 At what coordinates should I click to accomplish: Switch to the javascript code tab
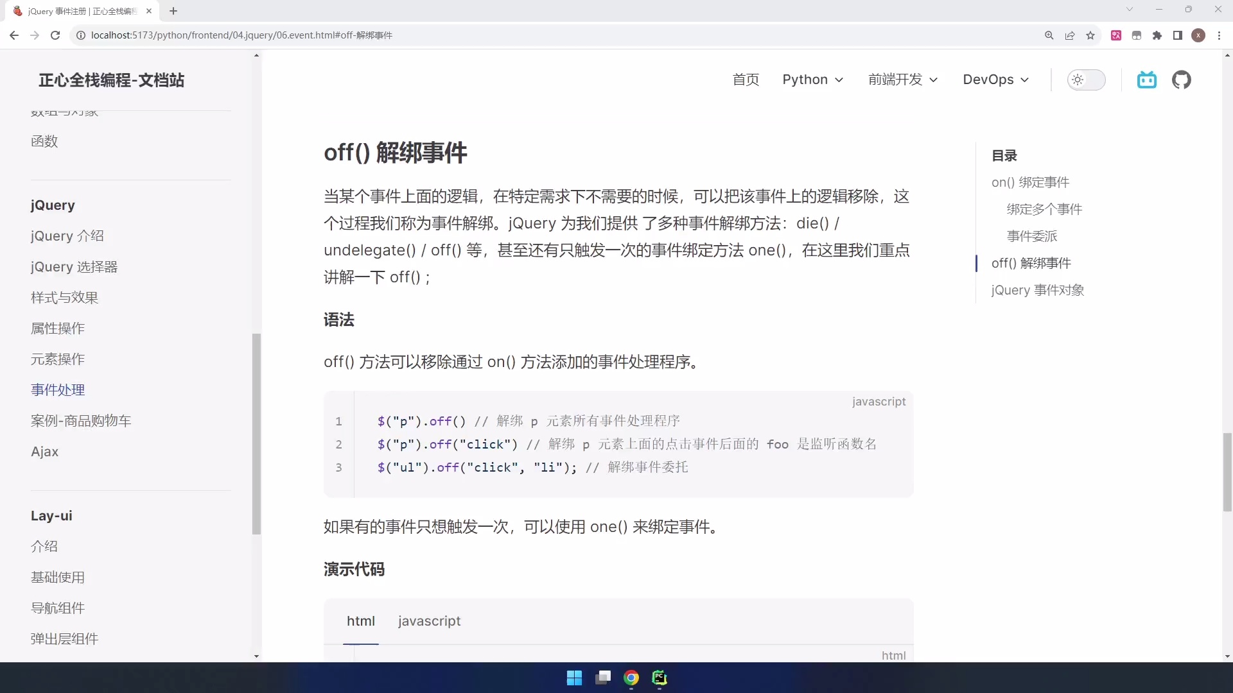(x=429, y=620)
